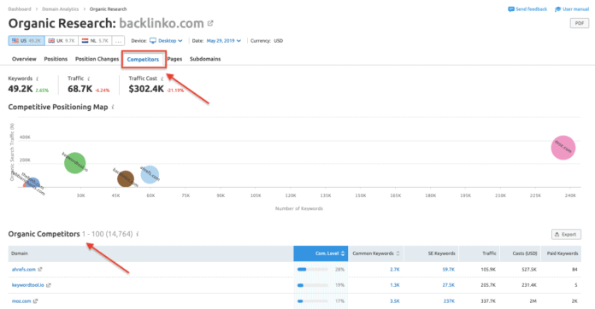Click the Dashboard breadcrumb
The image size is (595, 309).
[20, 9]
